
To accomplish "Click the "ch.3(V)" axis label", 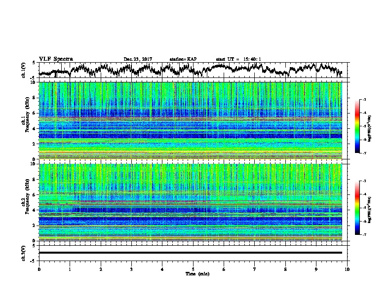I will pyautogui.click(x=23, y=253).
